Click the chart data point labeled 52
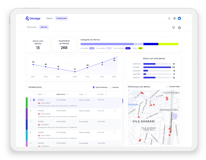 (114, 58)
